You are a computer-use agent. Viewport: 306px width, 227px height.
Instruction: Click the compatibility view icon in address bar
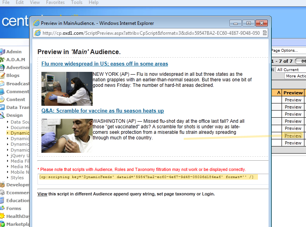(265, 33)
